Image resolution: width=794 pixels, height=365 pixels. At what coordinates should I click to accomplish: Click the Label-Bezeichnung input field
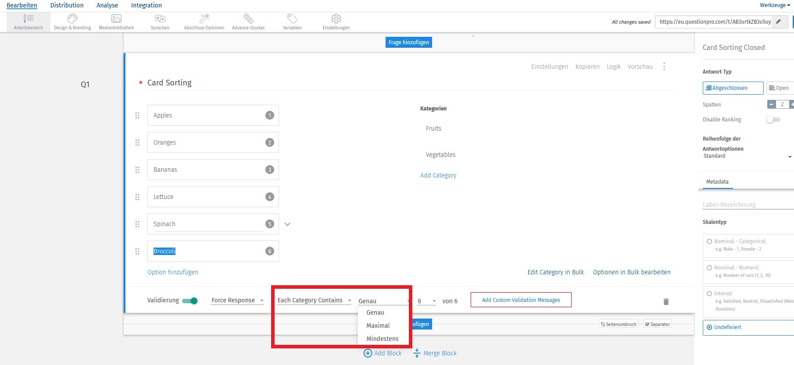[746, 205]
